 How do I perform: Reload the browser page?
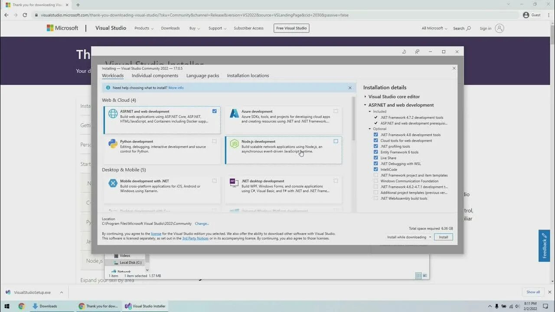tap(25, 15)
